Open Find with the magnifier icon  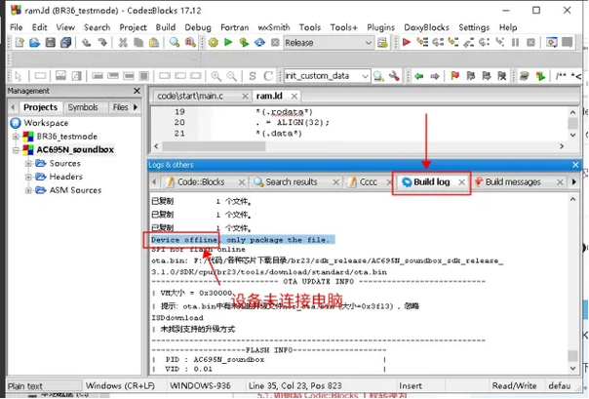(x=175, y=43)
